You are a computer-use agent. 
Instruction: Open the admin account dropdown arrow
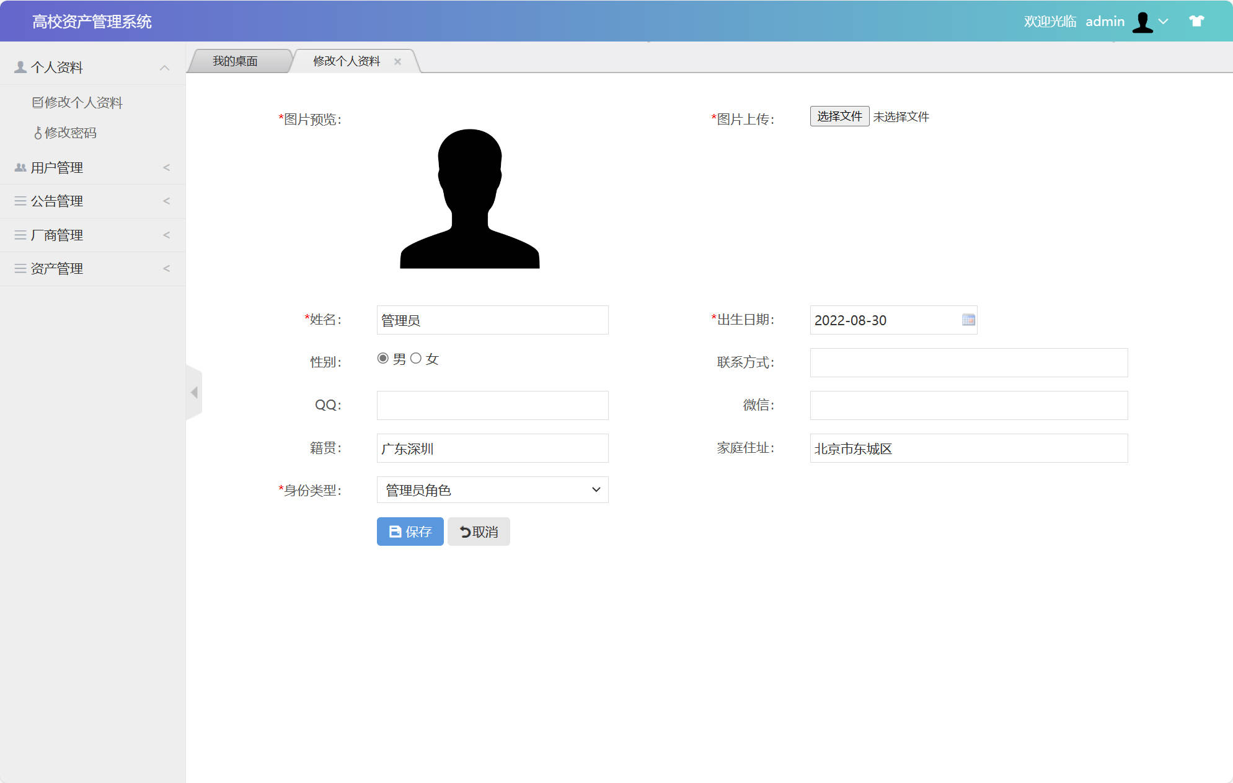click(x=1163, y=21)
